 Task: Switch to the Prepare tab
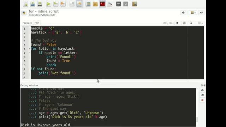(x=27, y=23)
